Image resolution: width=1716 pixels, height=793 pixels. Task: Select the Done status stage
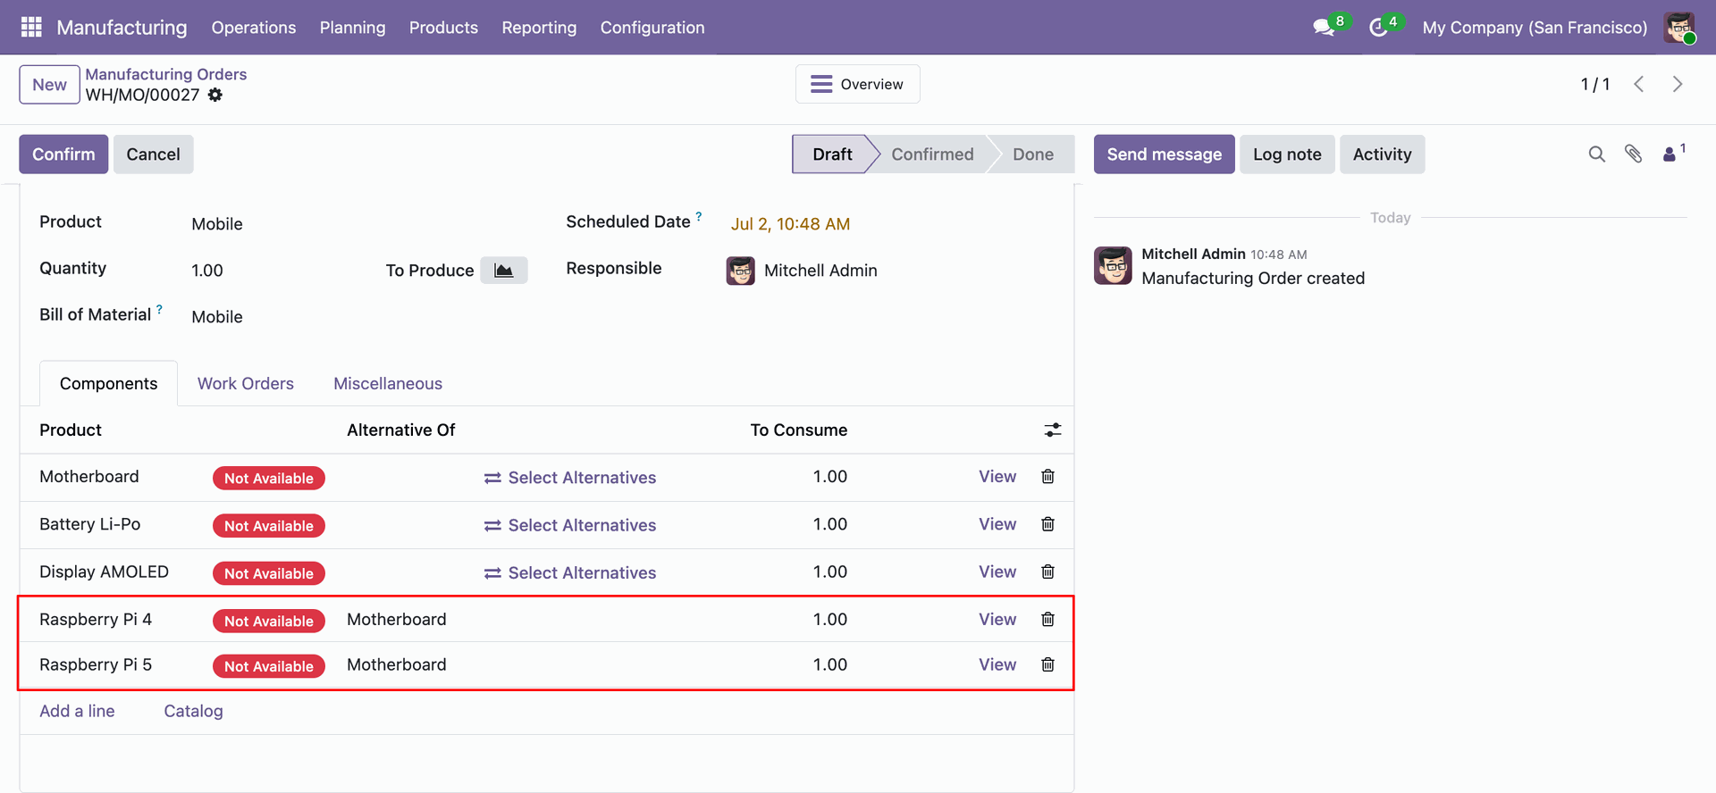pyautogui.click(x=1032, y=154)
